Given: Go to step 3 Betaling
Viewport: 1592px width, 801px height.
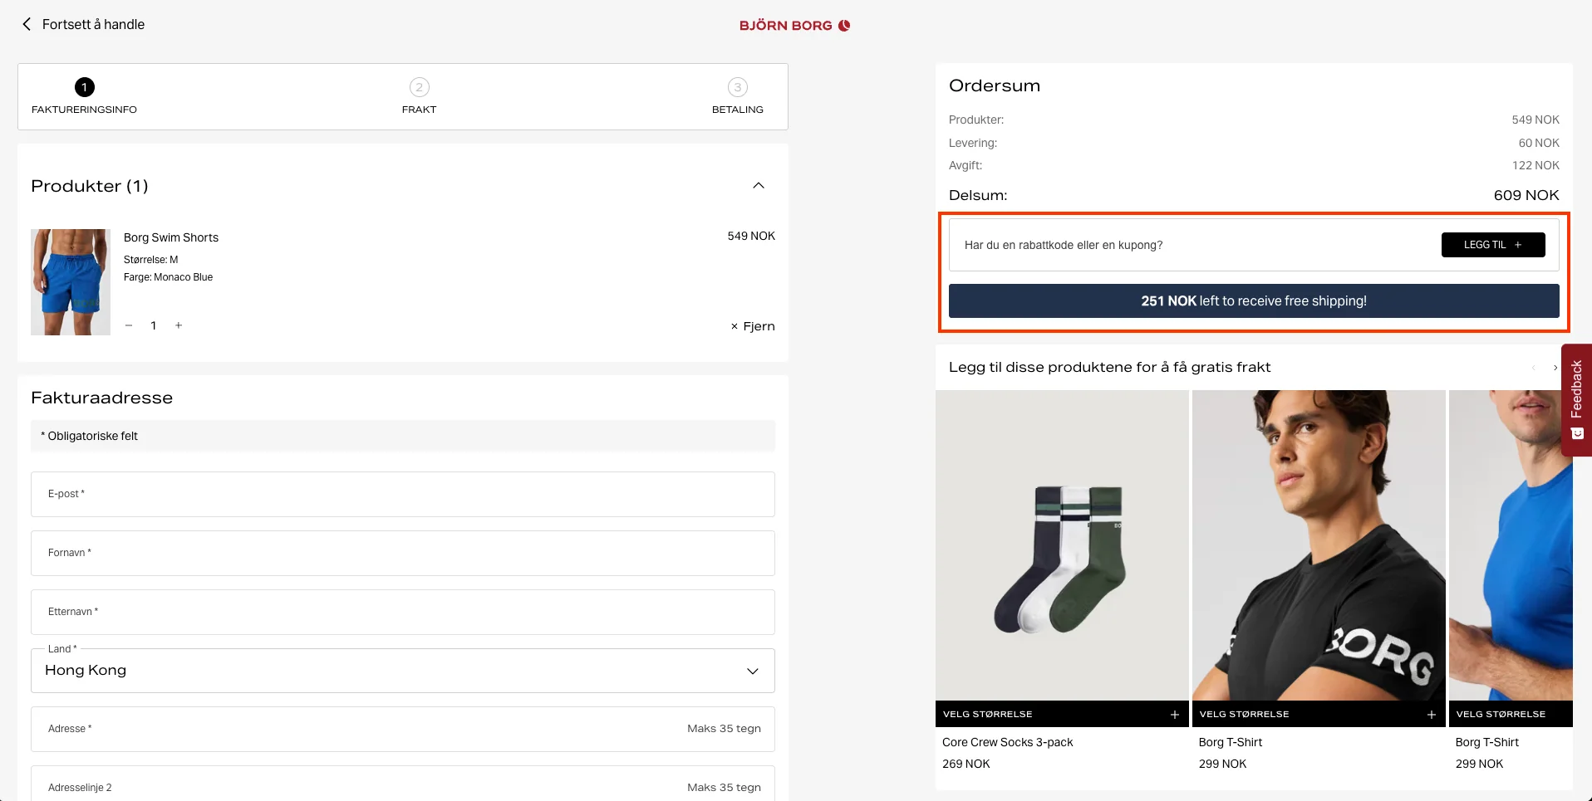Looking at the screenshot, I should click(738, 96).
